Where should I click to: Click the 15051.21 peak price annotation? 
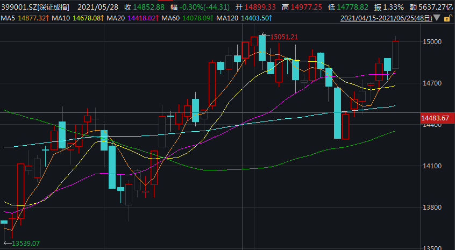(284, 37)
